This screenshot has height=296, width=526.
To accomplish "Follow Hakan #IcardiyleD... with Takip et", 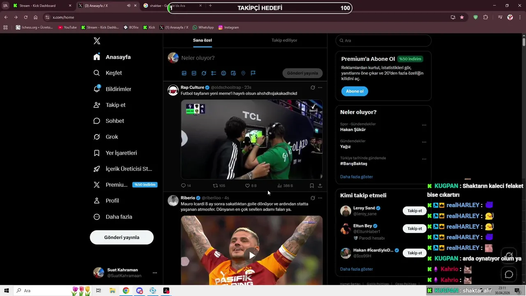I will click(415, 253).
